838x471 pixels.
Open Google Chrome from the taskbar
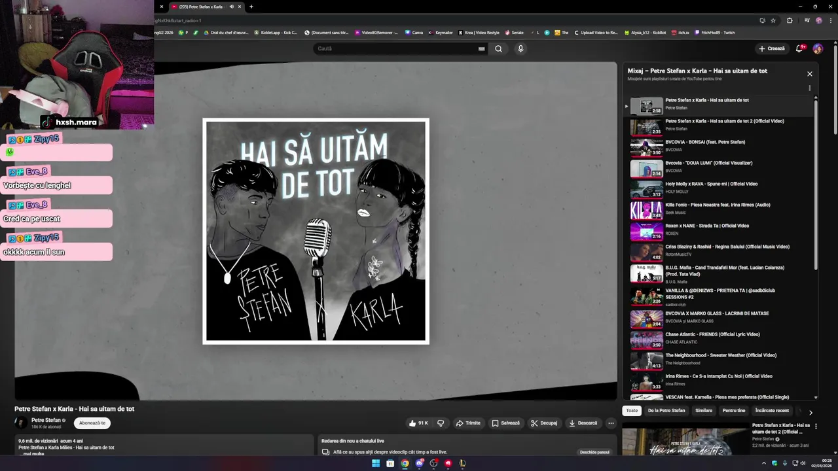[x=405, y=463]
